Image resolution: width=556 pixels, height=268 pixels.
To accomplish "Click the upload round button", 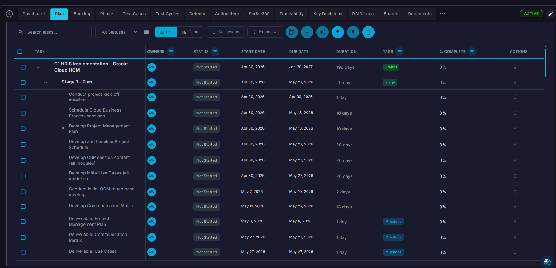I will [353, 32].
